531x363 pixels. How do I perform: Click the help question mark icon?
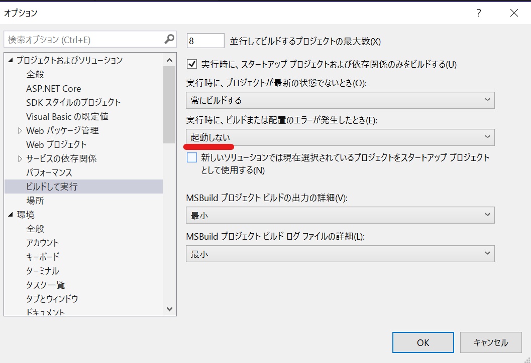(x=478, y=14)
